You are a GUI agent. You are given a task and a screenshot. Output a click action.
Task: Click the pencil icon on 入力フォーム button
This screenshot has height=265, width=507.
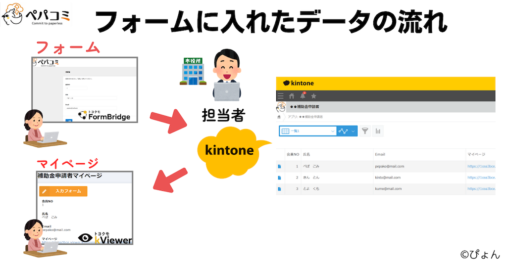(x=44, y=191)
